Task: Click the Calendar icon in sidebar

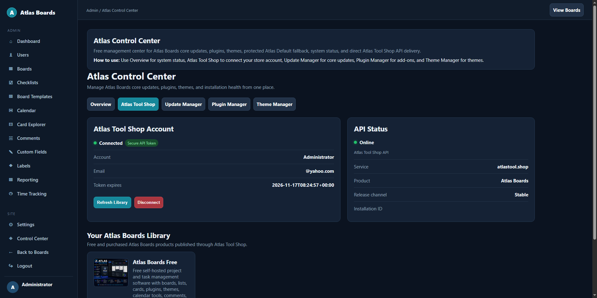Action: click(x=11, y=111)
